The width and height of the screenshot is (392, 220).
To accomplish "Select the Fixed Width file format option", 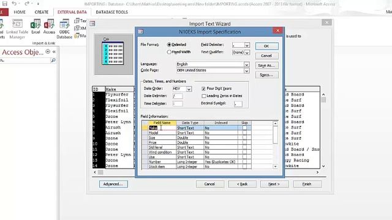I will [x=169, y=52].
